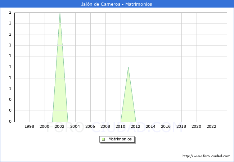Click the 2018 x-axis label
234x162 pixels.
click(x=181, y=126)
